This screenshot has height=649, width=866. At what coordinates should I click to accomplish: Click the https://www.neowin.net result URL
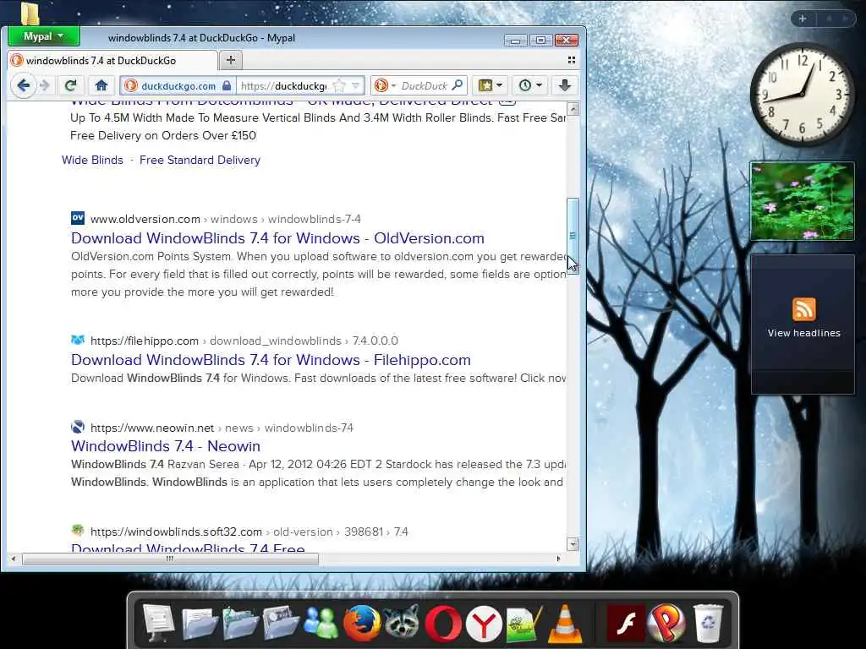[152, 428]
